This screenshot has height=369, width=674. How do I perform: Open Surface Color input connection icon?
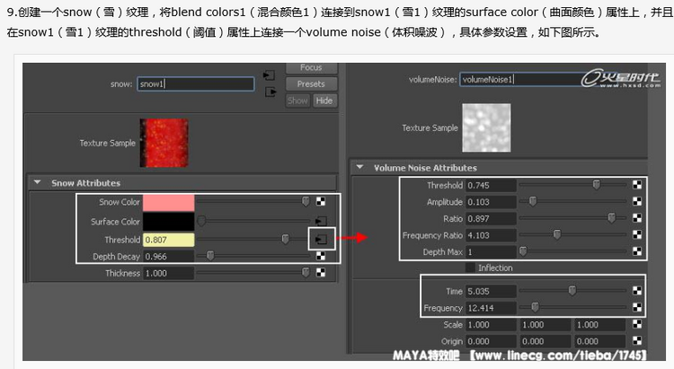click(x=320, y=221)
